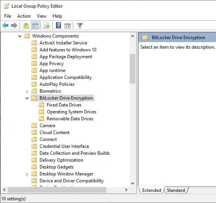Image resolution: width=216 pixels, height=203 pixels.
Task: Click the Back arrow toolbar icon
Action: coord(5,25)
